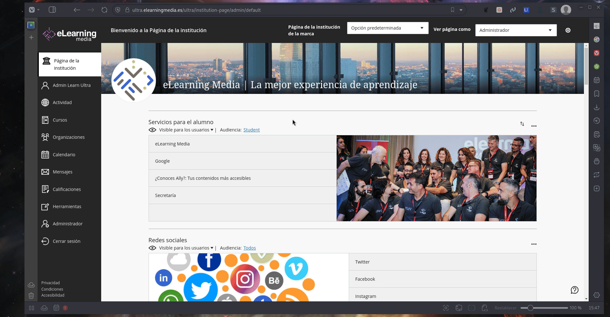Viewport: 610px width, 317px height.
Task: Go to Actividad in the left menu
Action: tap(70, 102)
